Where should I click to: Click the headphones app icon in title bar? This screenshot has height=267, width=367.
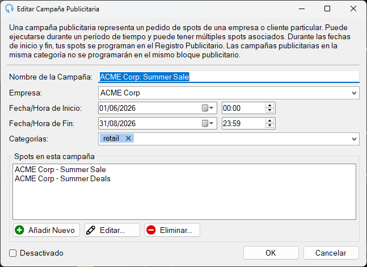pos(10,9)
